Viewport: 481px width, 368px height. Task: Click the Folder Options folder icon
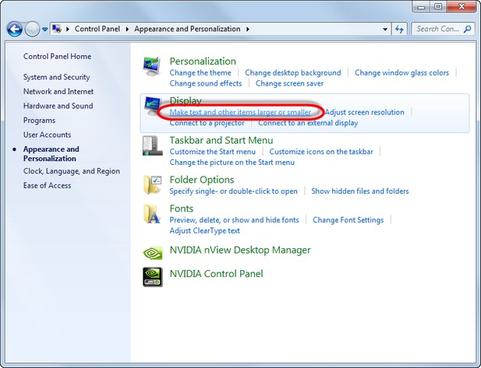click(x=152, y=184)
